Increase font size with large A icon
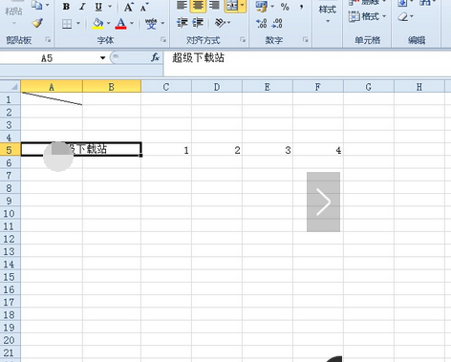The height and width of the screenshot is (362, 451). [x=128, y=7]
